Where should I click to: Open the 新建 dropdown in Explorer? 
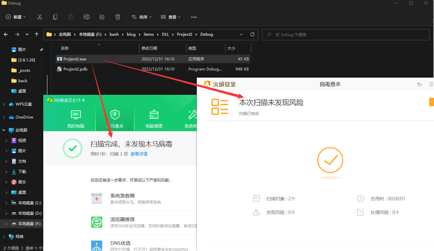click(x=16, y=17)
